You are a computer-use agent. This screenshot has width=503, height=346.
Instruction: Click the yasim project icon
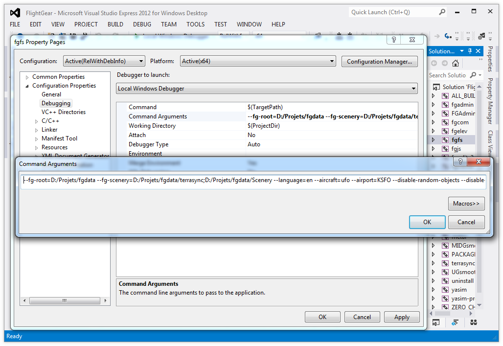tap(445, 290)
